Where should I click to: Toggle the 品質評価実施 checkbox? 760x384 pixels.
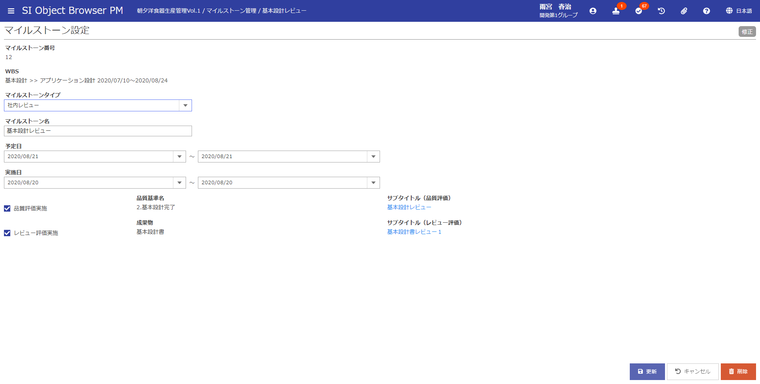click(x=7, y=208)
